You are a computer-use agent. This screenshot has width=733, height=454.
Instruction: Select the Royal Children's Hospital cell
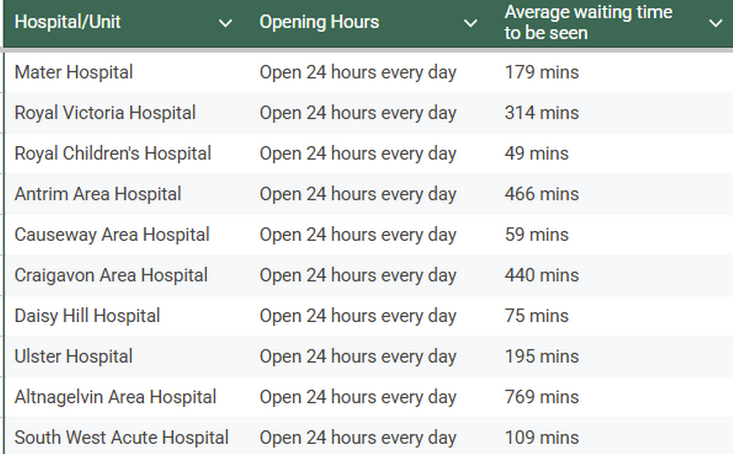coord(112,153)
